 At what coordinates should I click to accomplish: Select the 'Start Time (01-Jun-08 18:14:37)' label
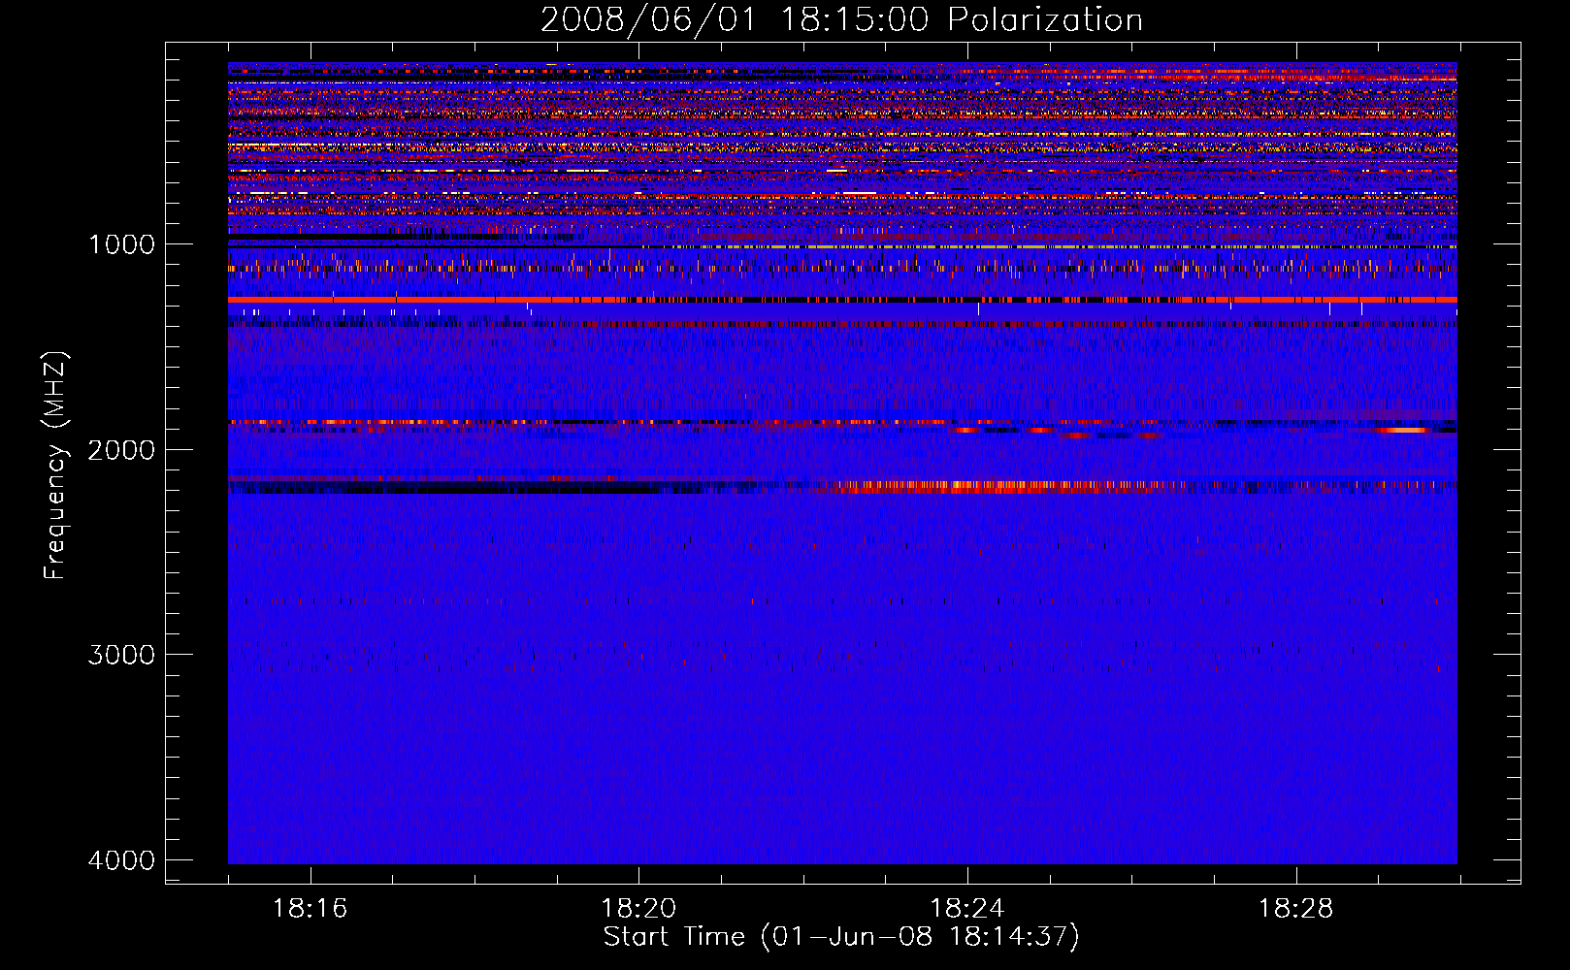click(841, 937)
